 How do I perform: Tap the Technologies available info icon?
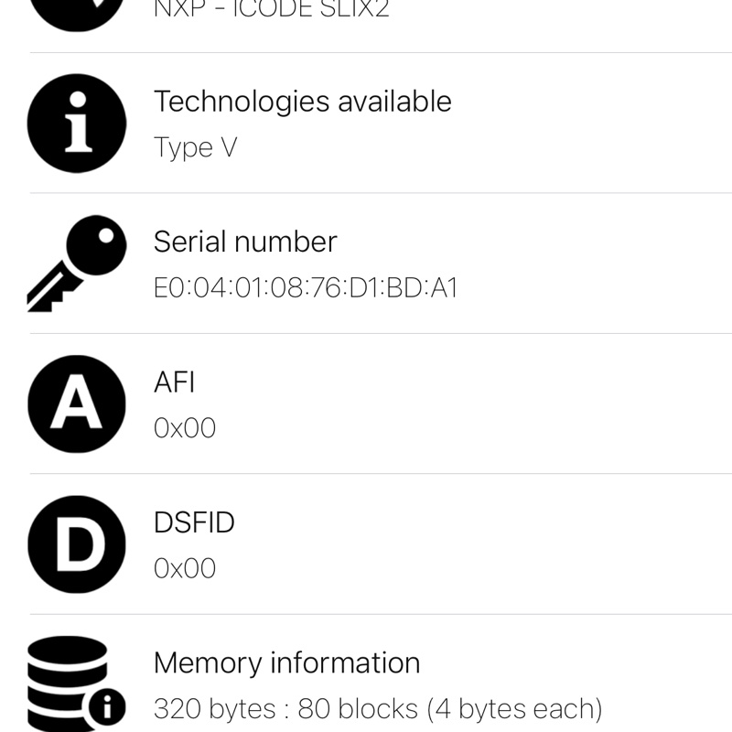(77, 124)
